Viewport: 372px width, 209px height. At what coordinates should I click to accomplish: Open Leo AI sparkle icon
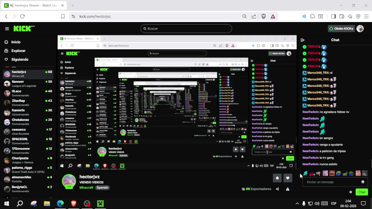[x=350, y=17]
